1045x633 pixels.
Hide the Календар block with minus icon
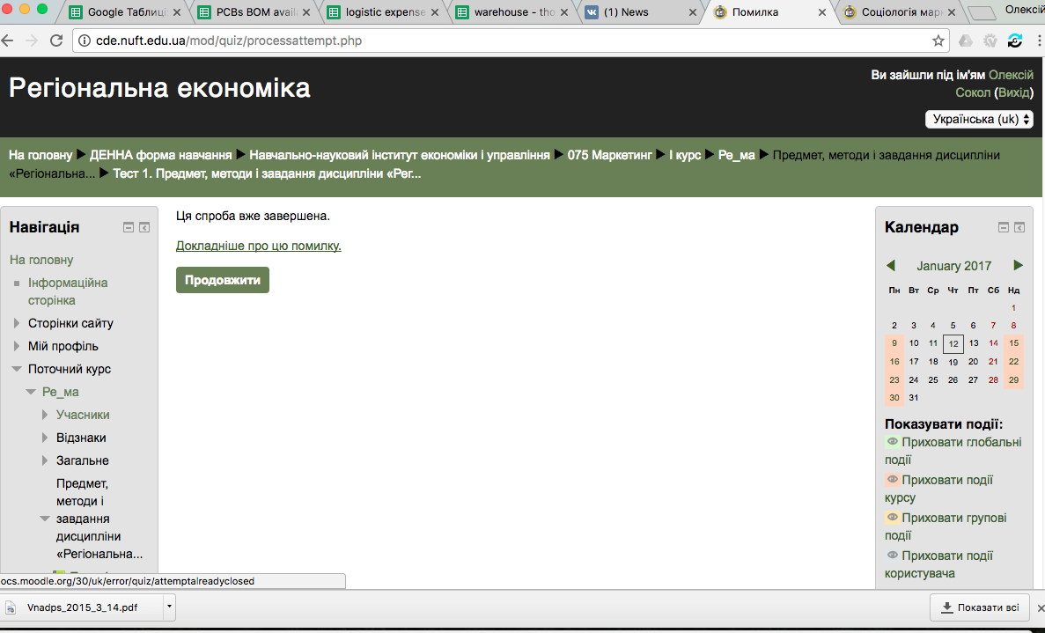[1004, 227]
